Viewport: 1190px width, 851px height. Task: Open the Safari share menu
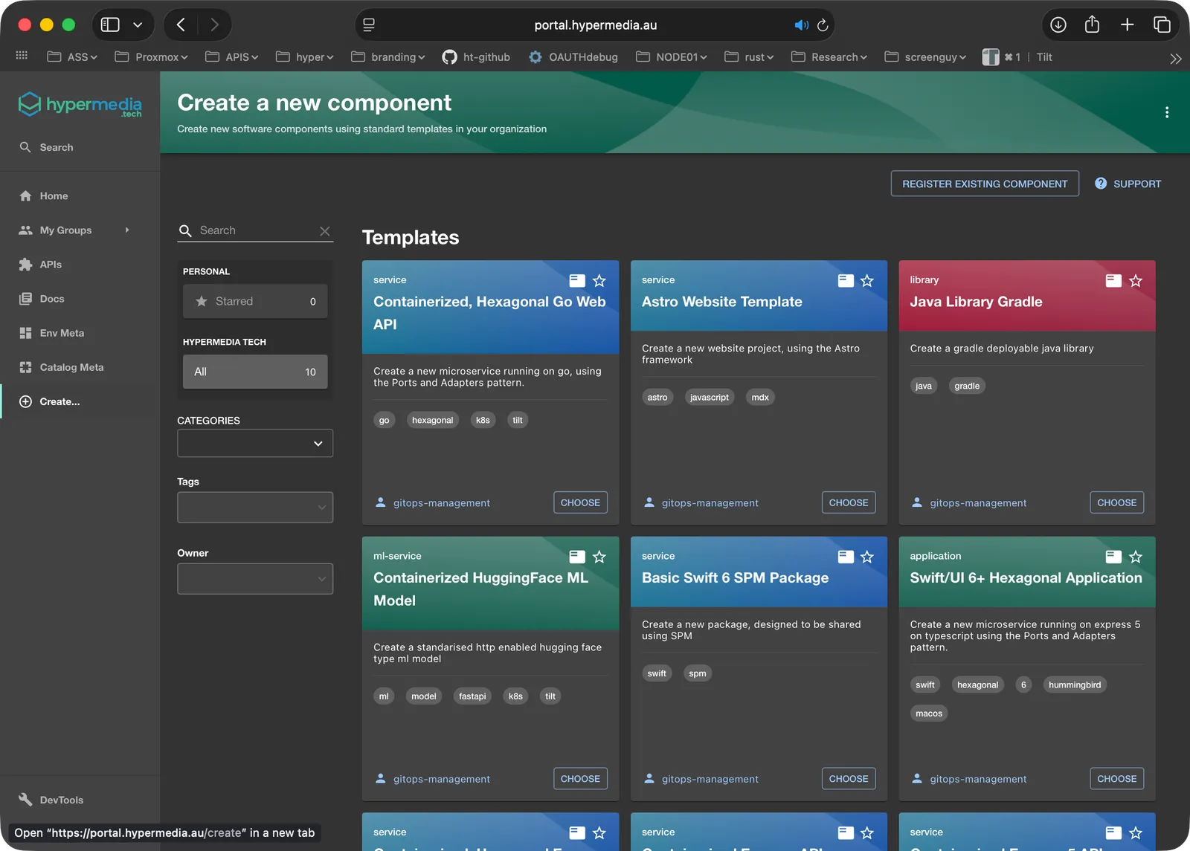[1092, 25]
